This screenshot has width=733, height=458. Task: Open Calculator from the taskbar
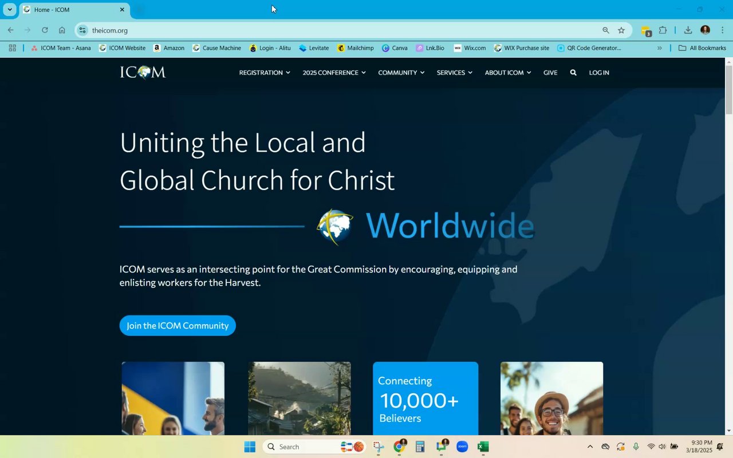(420, 447)
